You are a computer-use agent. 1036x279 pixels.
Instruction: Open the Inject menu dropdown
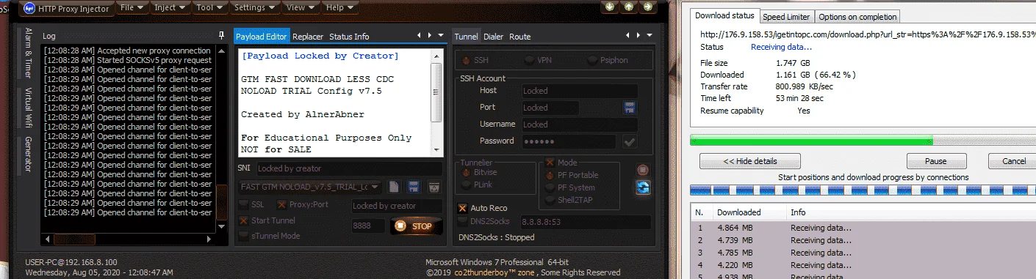coord(170,7)
